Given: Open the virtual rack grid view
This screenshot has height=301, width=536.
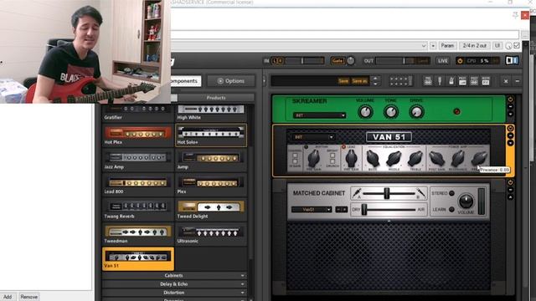Looking at the screenshot, I should tap(401, 81).
